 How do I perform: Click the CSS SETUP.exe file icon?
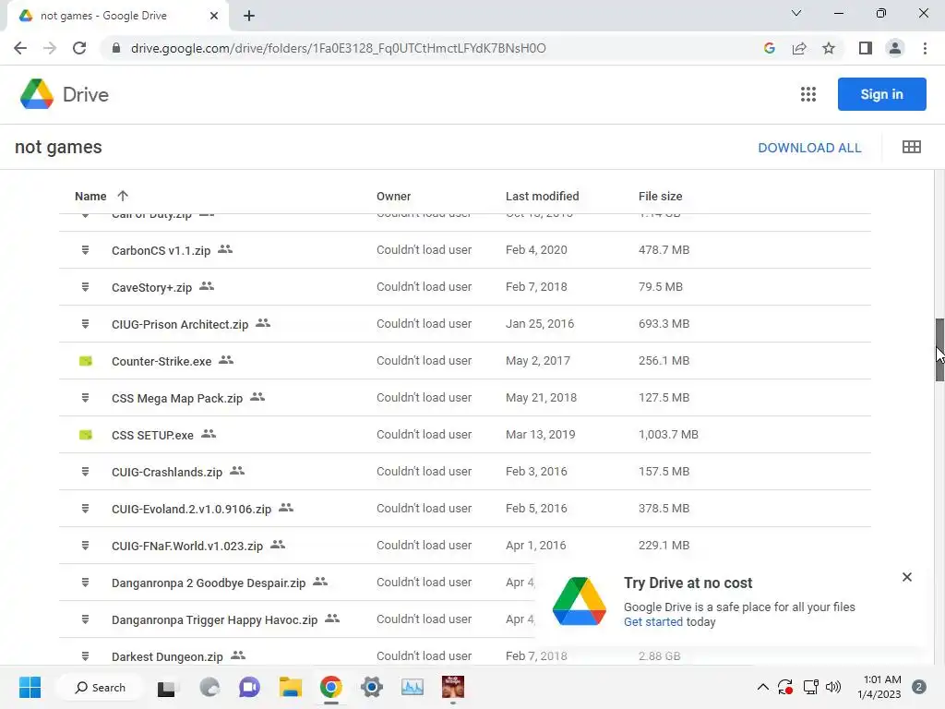pyautogui.click(x=86, y=435)
